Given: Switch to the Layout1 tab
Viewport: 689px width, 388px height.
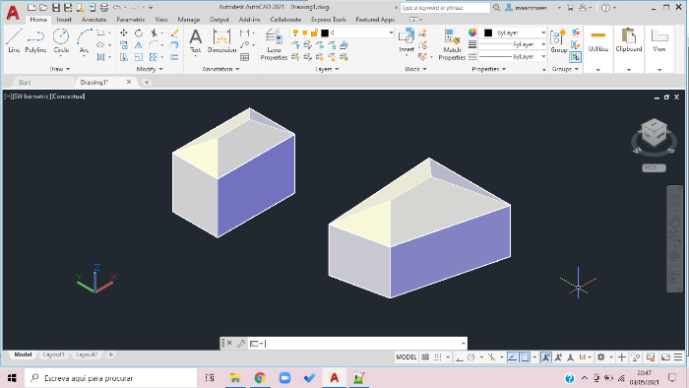Looking at the screenshot, I should 53,355.
